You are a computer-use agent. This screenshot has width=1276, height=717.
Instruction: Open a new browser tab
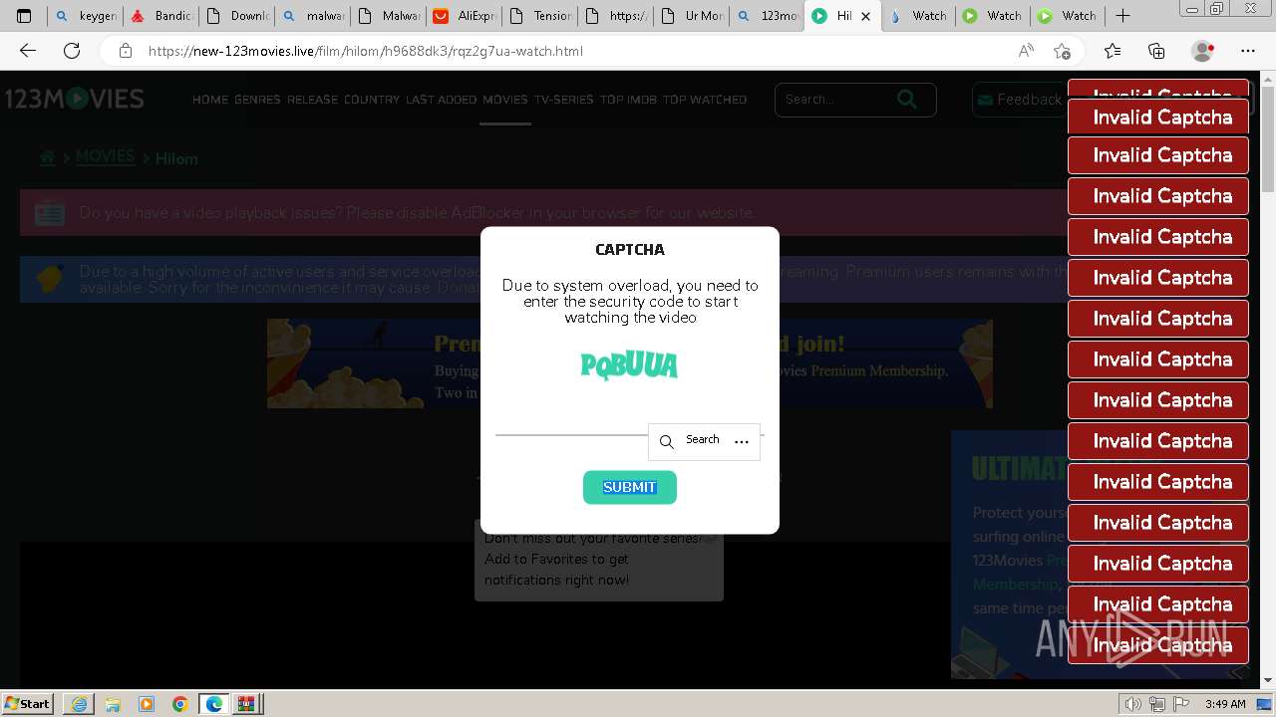pyautogui.click(x=1122, y=16)
